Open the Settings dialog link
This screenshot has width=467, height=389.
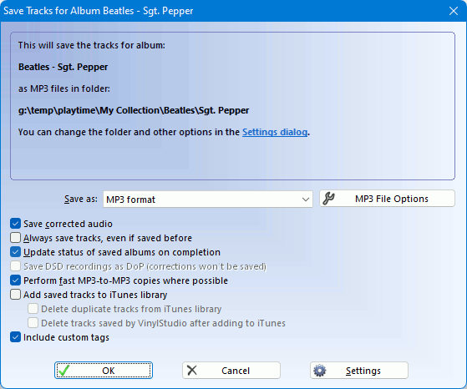275,132
